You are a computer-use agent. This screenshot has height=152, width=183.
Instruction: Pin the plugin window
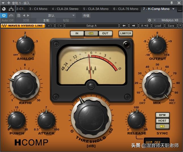point(172,3)
